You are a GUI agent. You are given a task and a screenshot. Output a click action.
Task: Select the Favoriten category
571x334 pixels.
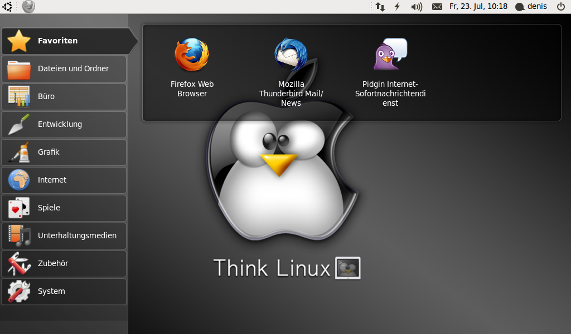pyautogui.click(x=69, y=41)
